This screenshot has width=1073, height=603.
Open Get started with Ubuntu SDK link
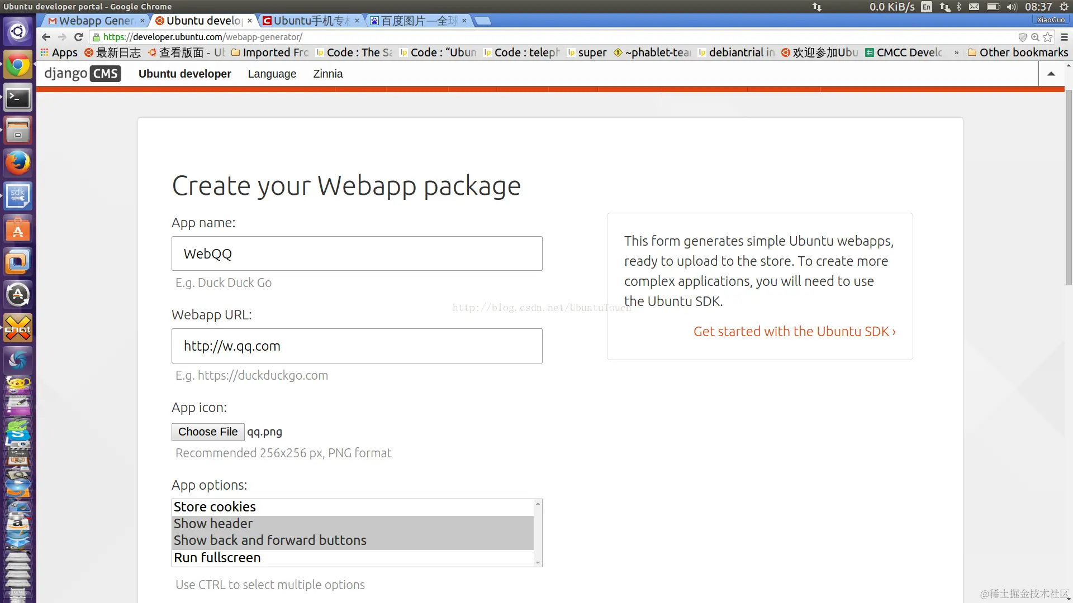coord(794,332)
